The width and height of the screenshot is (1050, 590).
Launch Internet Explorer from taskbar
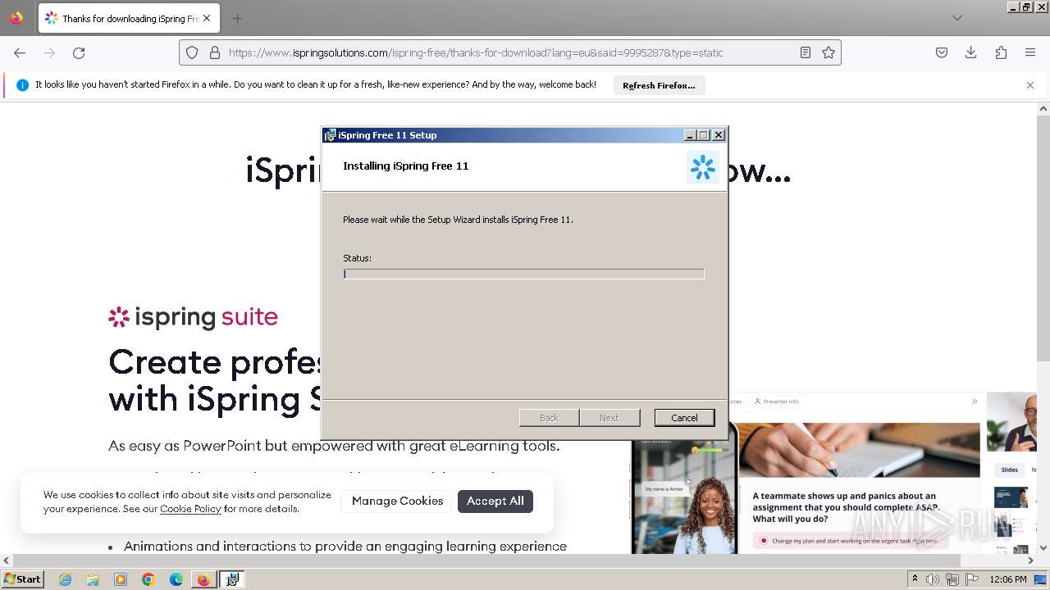(x=65, y=579)
